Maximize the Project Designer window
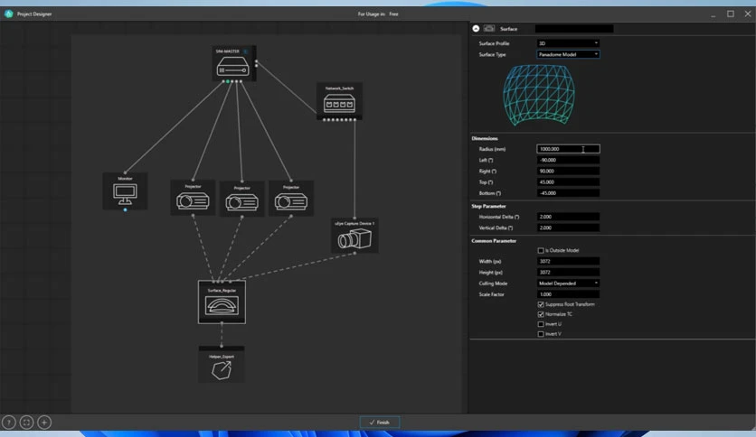This screenshot has height=437, width=756. coord(731,14)
